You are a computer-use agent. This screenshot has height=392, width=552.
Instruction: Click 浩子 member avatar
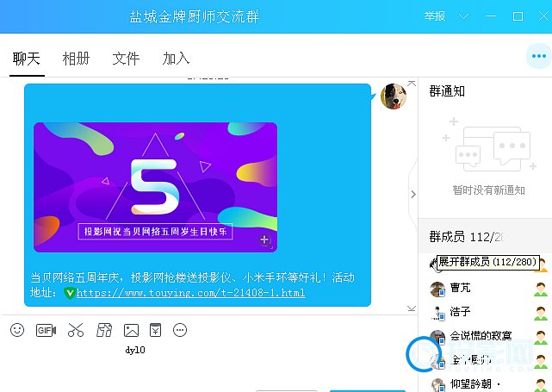[437, 313]
